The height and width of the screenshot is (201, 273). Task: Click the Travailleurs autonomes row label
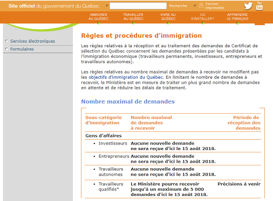111,172
